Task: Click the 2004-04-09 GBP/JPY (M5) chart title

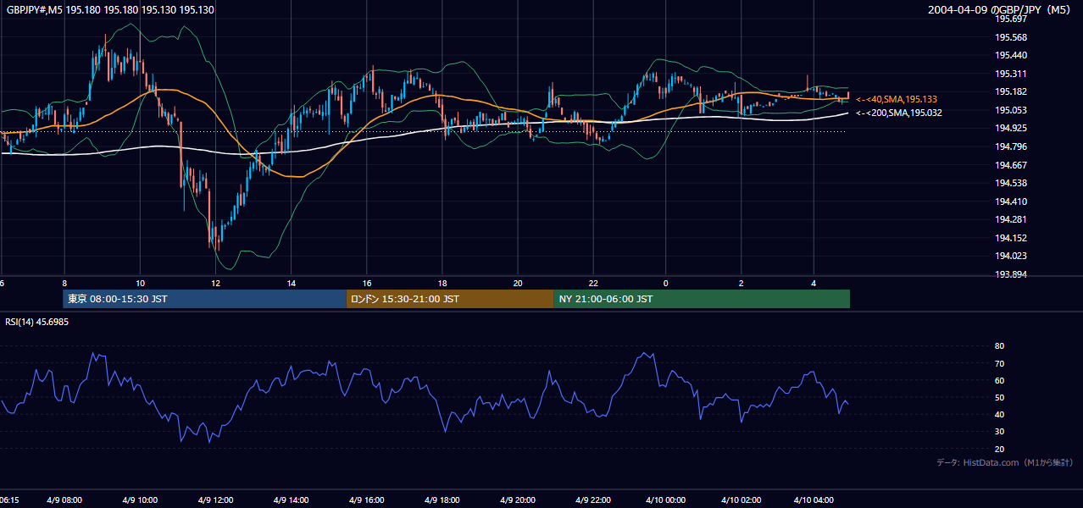Action: (x=1000, y=10)
